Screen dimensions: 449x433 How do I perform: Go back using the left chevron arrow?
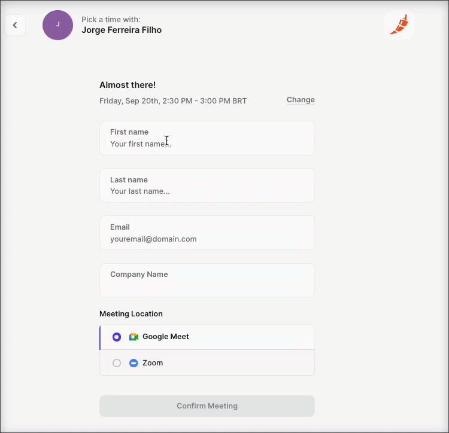[x=15, y=25]
